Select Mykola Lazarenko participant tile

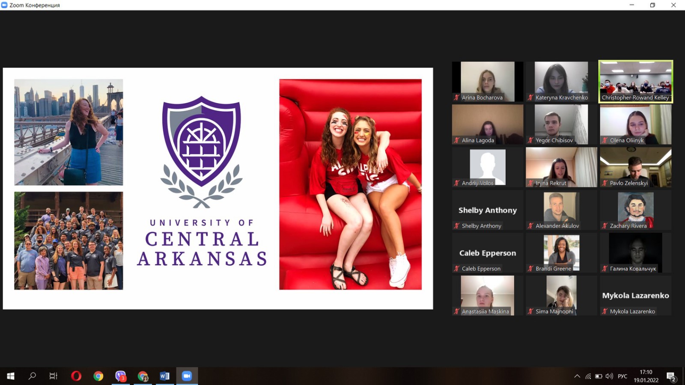(635, 296)
